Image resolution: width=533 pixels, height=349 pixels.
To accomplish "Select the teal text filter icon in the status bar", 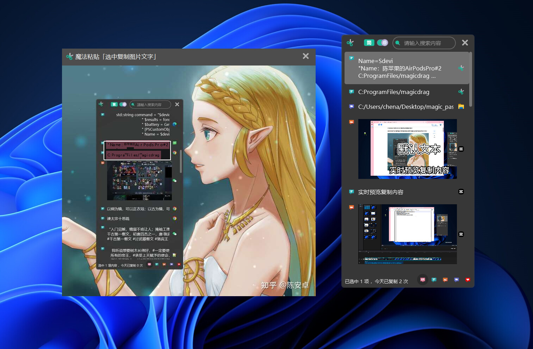I will (434, 280).
